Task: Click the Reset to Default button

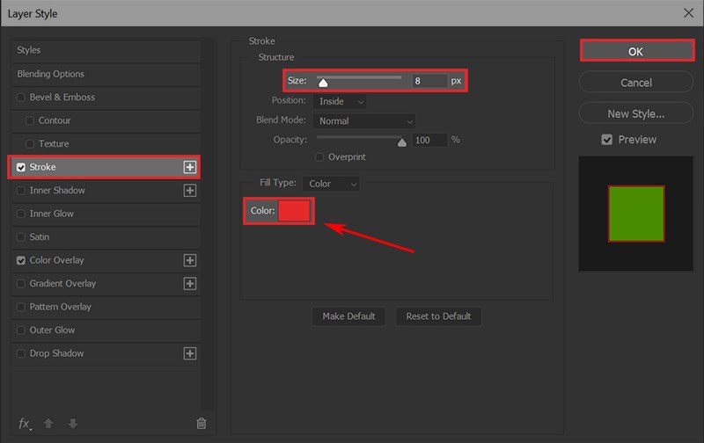Action: [x=438, y=316]
